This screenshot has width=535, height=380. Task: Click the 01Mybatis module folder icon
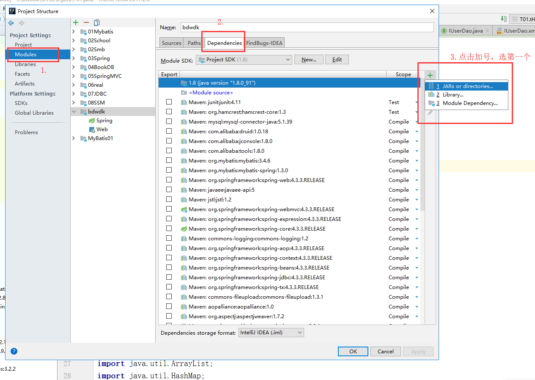pyautogui.click(x=83, y=32)
